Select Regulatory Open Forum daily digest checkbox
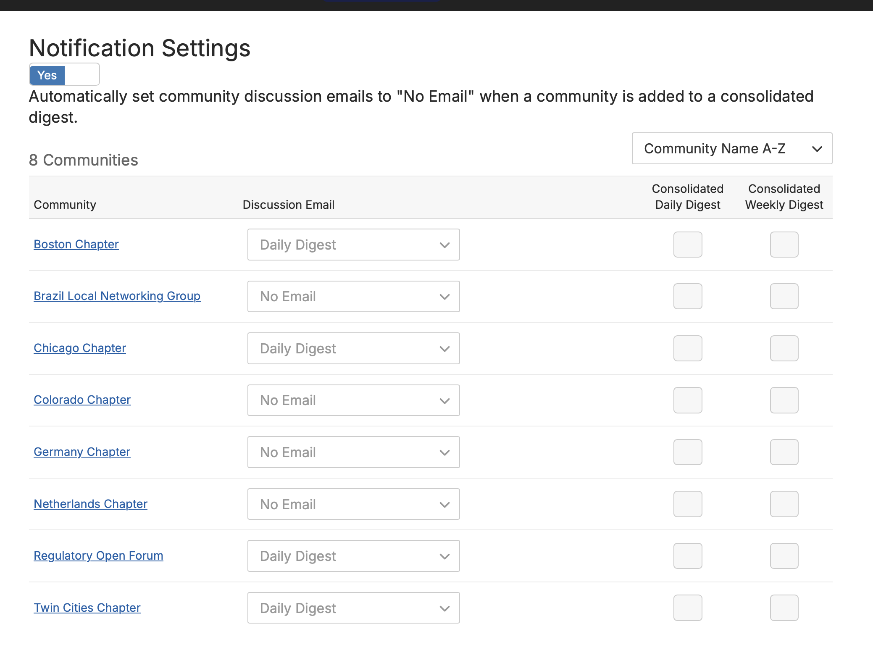The width and height of the screenshot is (873, 658). pyautogui.click(x=687, y=556)
